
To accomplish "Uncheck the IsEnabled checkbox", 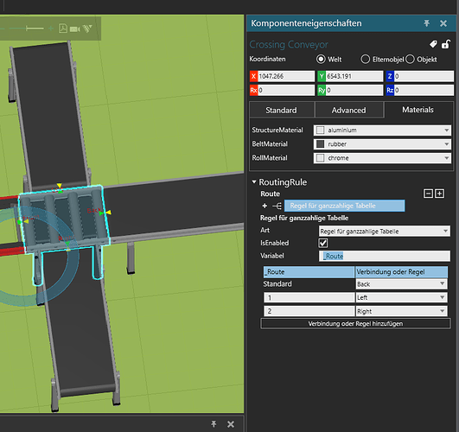I will [323, 243].
